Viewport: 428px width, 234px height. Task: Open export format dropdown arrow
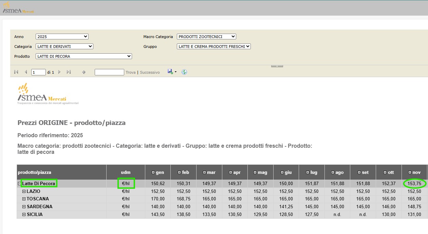tap(175, 72)
